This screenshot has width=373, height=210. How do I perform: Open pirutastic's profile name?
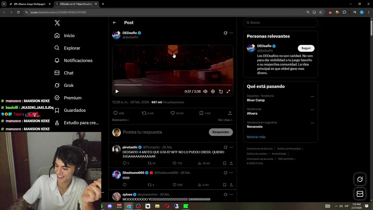click(x=130, y=147)
